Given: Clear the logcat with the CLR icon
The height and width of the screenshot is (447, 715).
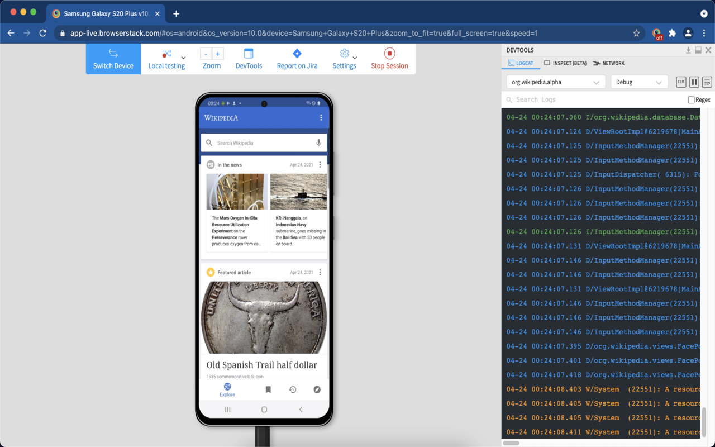Looking at the screenshot, I should 680,82.
